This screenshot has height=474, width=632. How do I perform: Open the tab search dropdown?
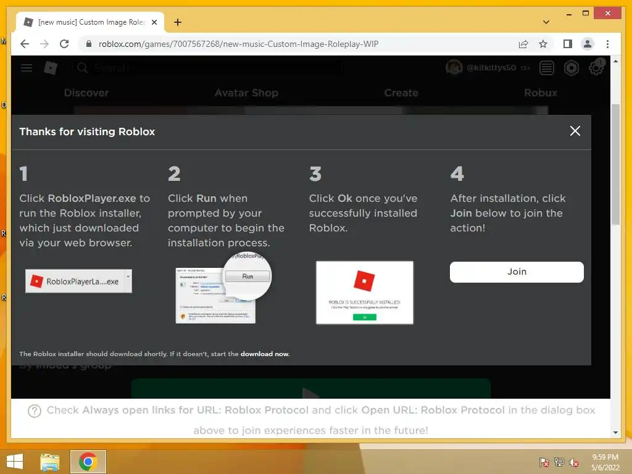pyautogui.click(x=546, y=22)
